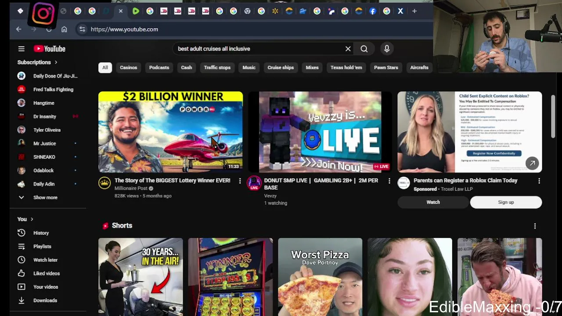Select the Cruise ships filter chip
The image size is (562, 316).
281,68
